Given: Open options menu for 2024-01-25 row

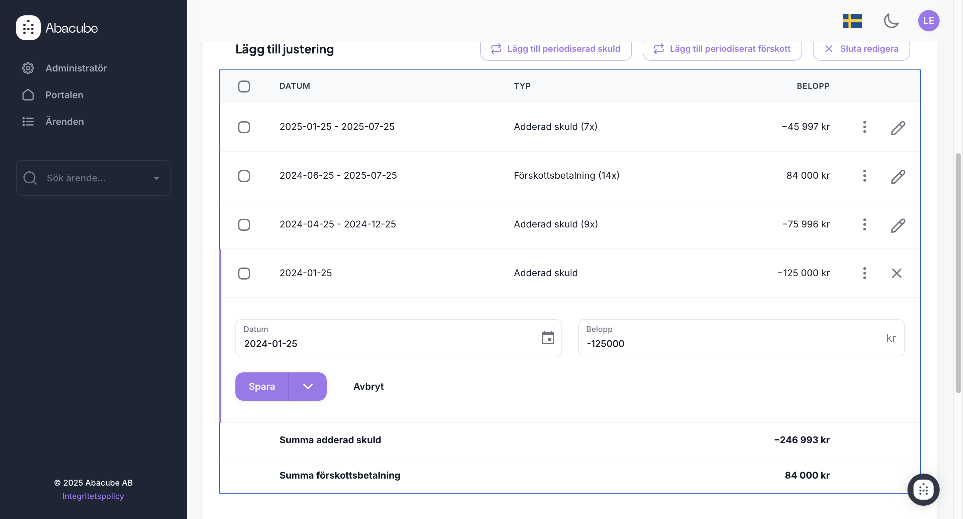Looking at the screenshot, I should 864,273.
